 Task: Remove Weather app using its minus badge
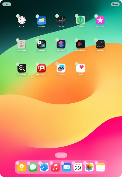click(x=37, y=16)
